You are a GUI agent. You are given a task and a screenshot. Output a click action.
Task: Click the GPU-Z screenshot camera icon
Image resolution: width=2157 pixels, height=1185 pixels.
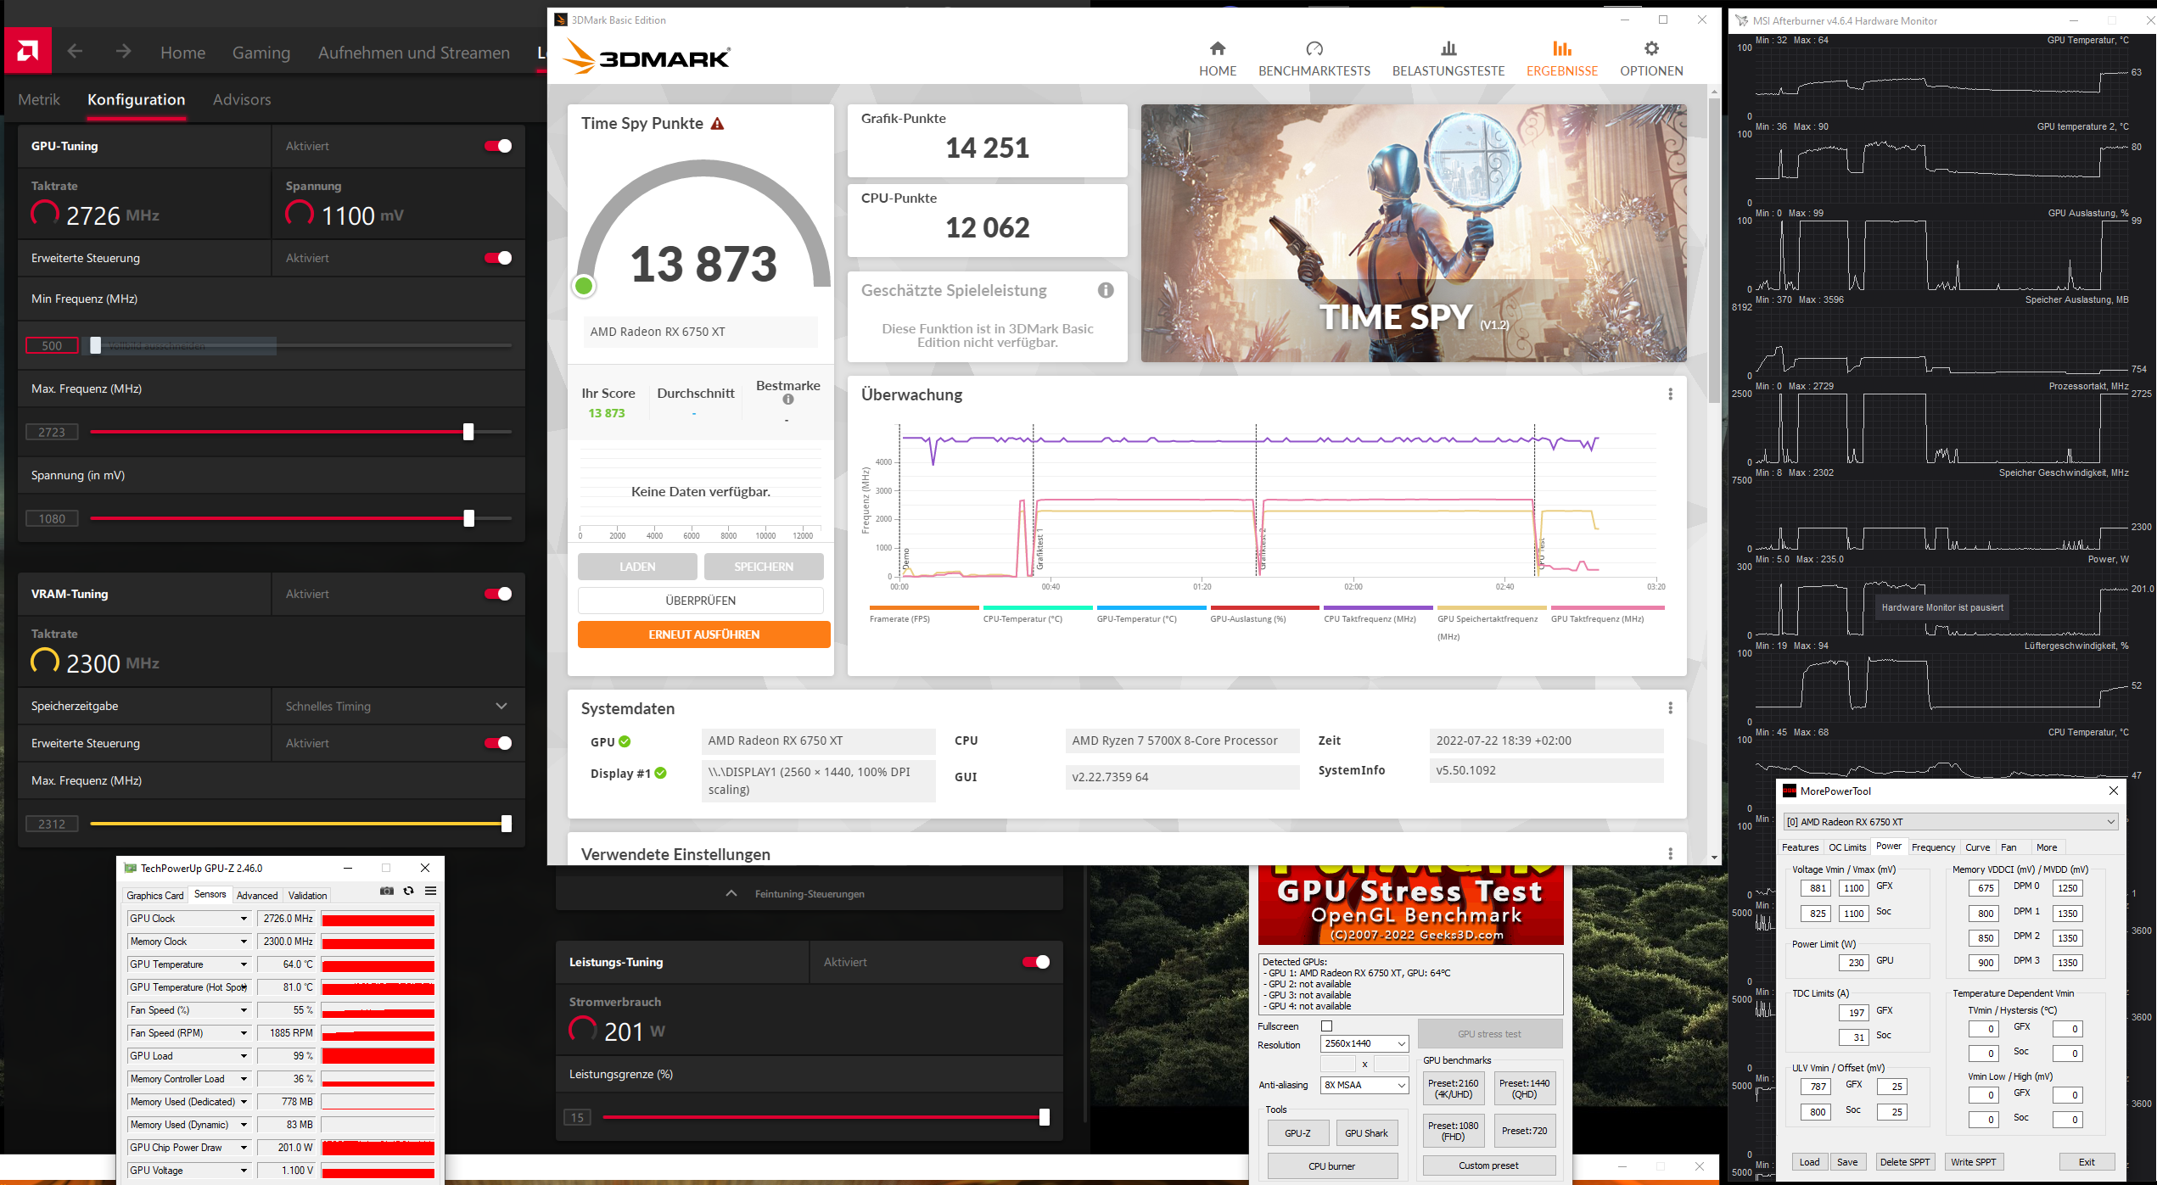click(387, 891)
